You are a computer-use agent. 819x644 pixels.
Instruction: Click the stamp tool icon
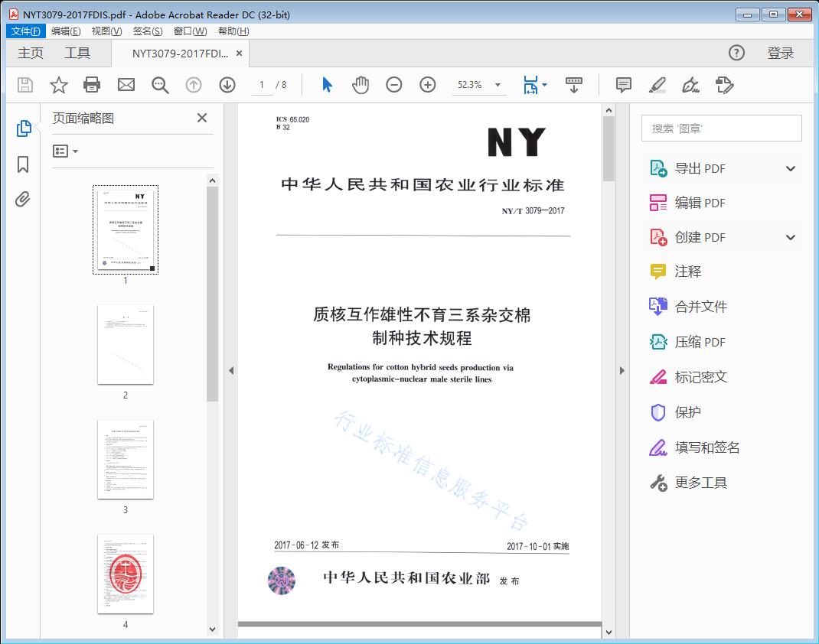pyautogui.click(x=725, y=85)
